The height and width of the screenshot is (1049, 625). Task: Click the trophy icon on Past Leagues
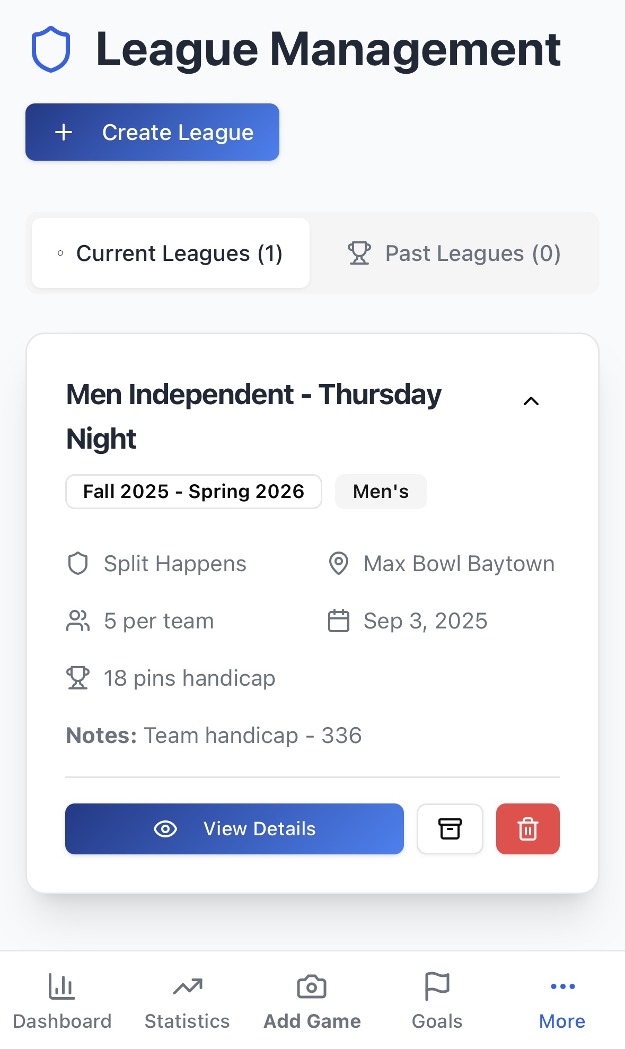(x=360, y=253)
